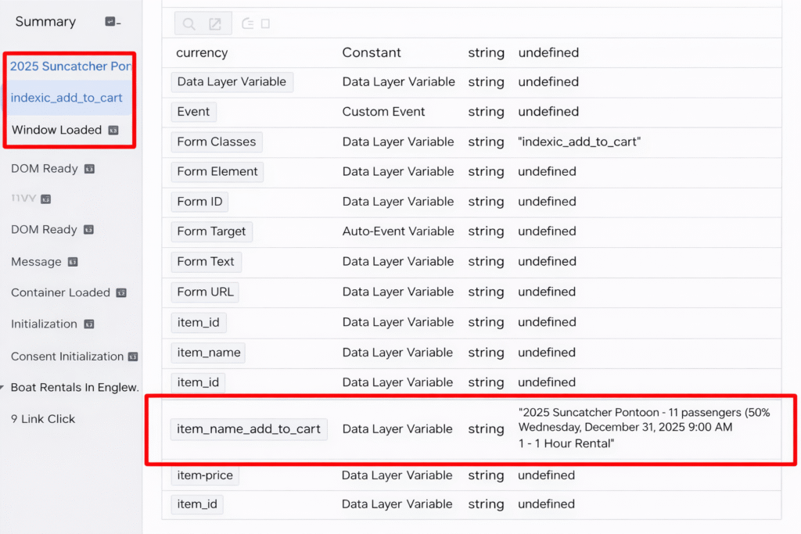This screenshot has height=534, width=801.
Task: Open the Form Classes variable chip
Action: pyautogui.click(x=216, y=142)
